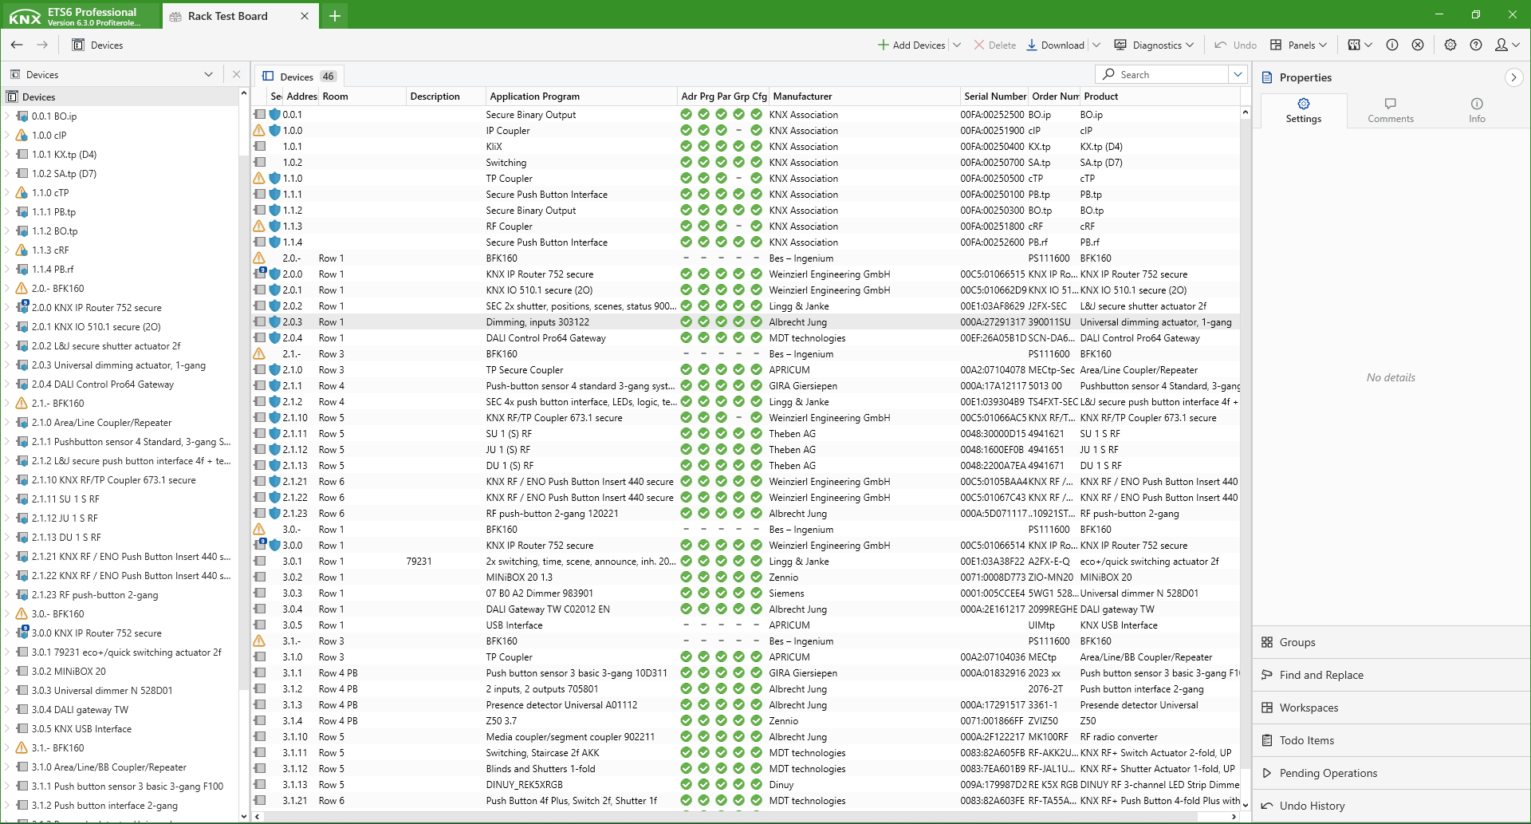Screen dimensions: 1531x824
Task: Click Cfg green check for 2.0.3 row
Action: 756,321
